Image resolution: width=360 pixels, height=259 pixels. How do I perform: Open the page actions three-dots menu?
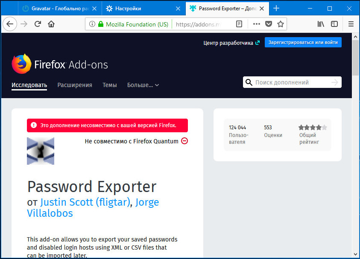pos(257,24)
